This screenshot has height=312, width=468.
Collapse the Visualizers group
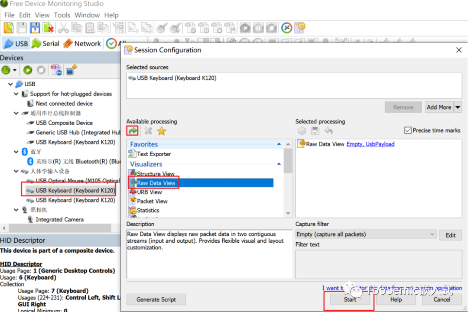point(279,164)
